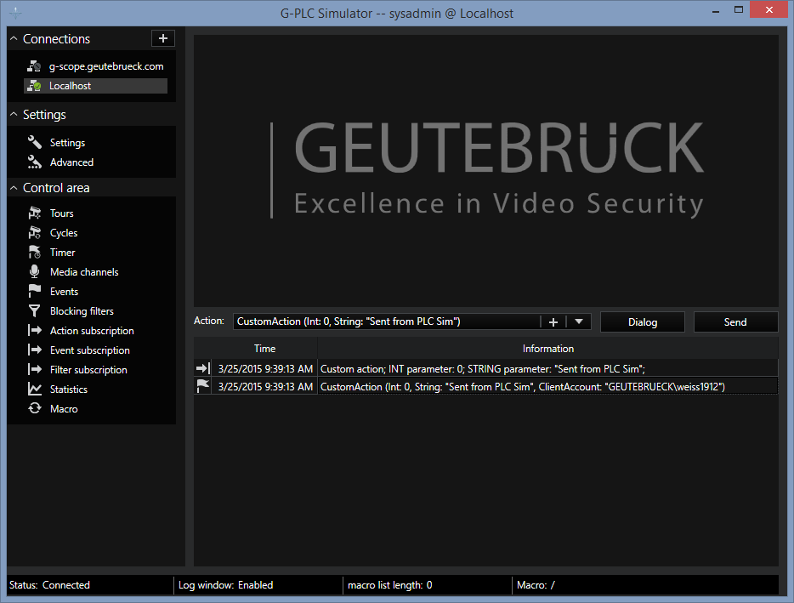
Task: Click the Cycles camera icon
Action: point(35,232)
